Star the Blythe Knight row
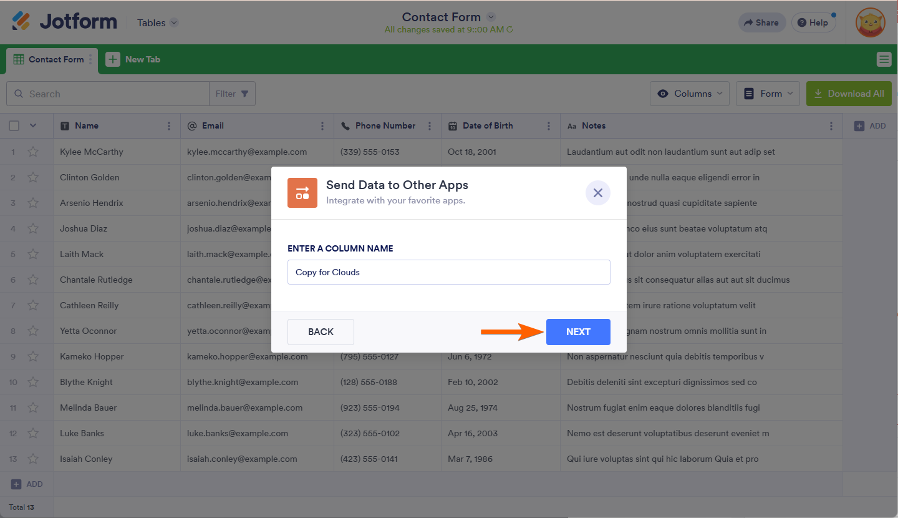This screenshot has width=898, height=518. [33, 382]
